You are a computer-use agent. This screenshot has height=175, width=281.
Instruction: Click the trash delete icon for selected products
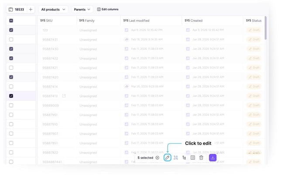click(201, 158)
